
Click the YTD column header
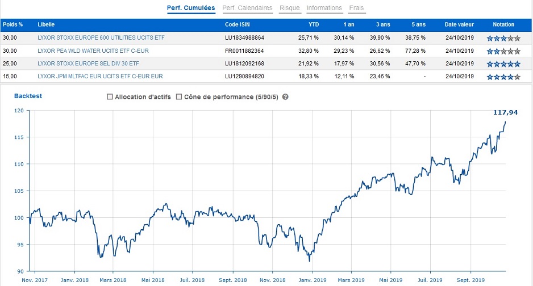(x=314, y=24)
